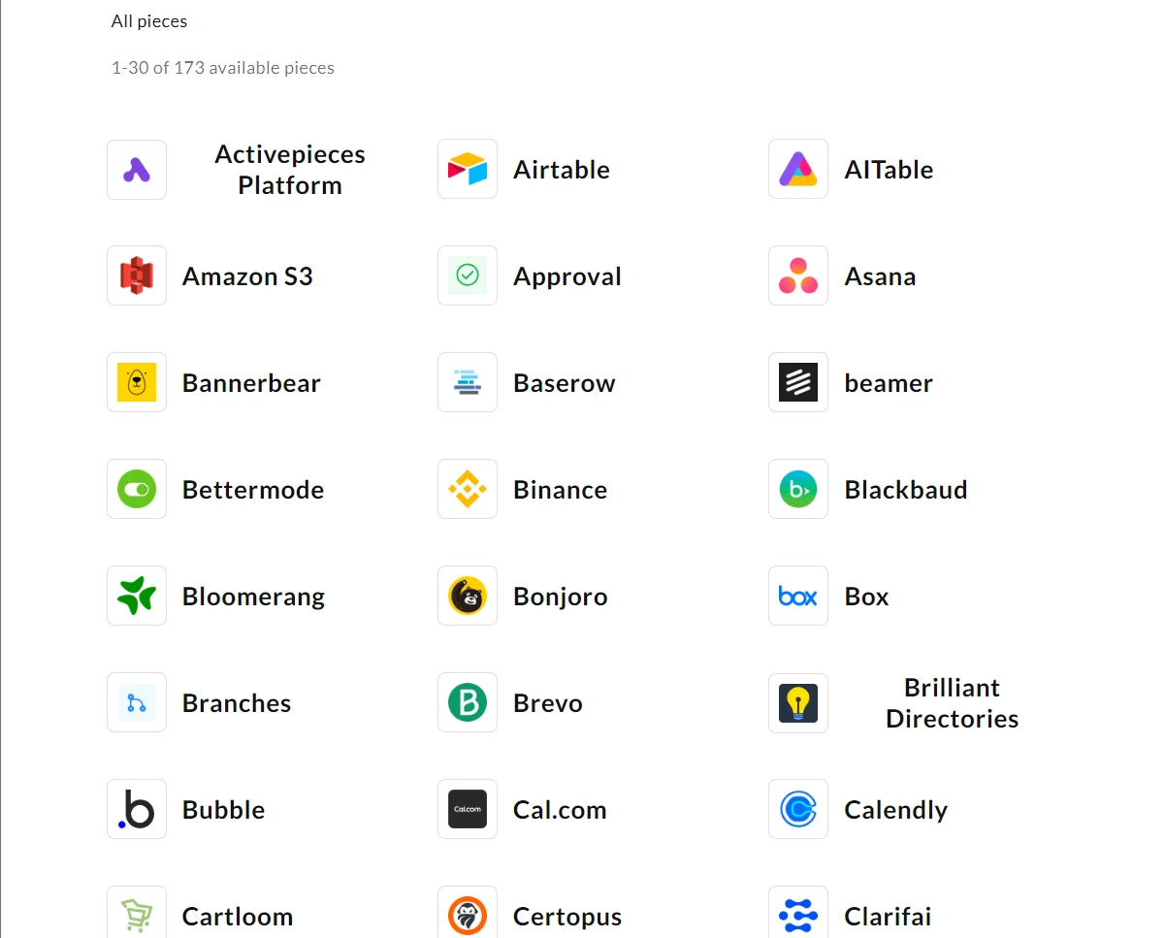
Task: Open the Amazon S3 icon
Action: pyautogui.click(x=137, y=275)
